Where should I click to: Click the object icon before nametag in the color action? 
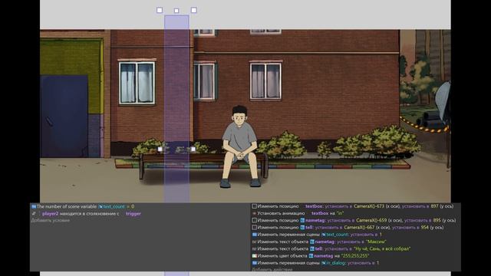pyautogui.click(x=311, y=256)
